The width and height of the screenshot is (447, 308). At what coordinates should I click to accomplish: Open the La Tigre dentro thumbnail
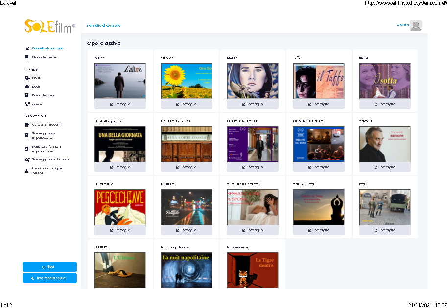pyautogui.click(x=253, y=270)
